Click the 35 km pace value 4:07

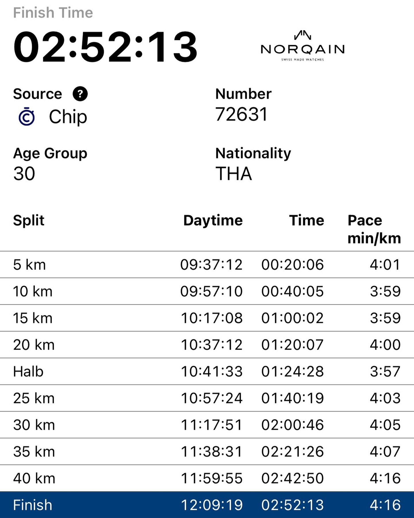(x=385, y=452)
